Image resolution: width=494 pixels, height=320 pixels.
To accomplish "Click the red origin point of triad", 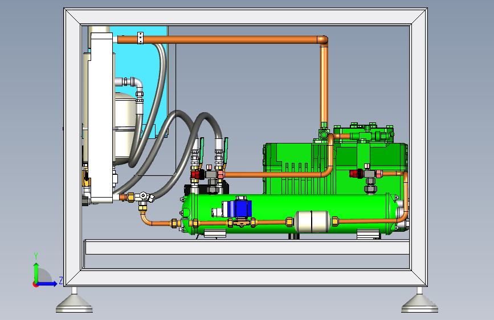I will pyautogui.click(x=35, y=284).
